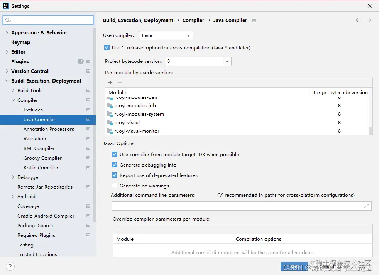Click project icon next to Kotlin Compiler

coord(88,167)
